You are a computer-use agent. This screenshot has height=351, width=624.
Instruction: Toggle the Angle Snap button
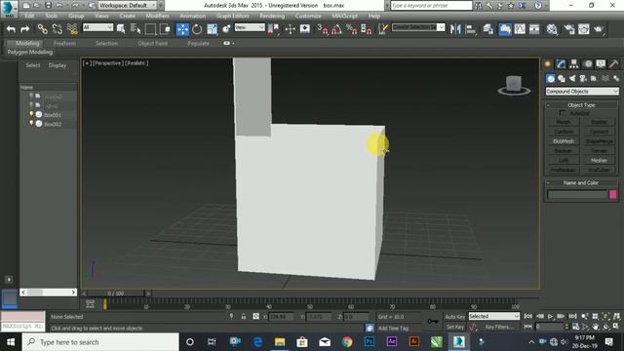click(x=336, y=29)
